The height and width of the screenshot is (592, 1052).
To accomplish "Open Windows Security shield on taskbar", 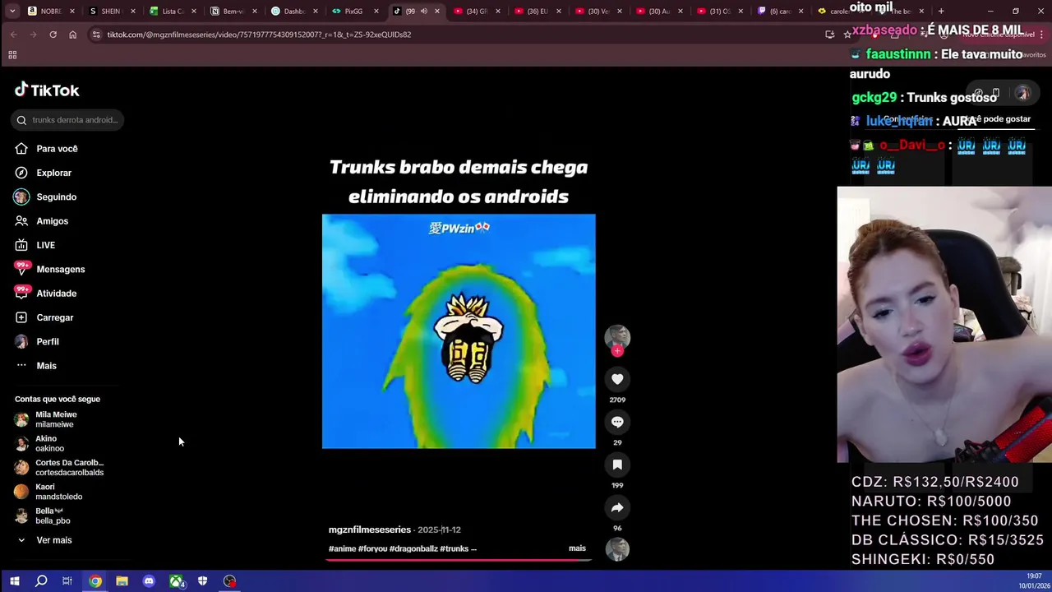I will point(202,581).
